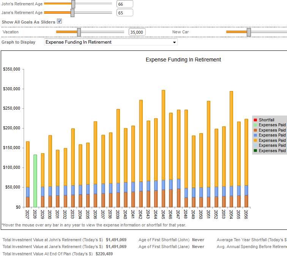This screenshot has width=287, height=256.
Task: Click the Average Ten Year Shortfall label
Action: tap(252, 240)
